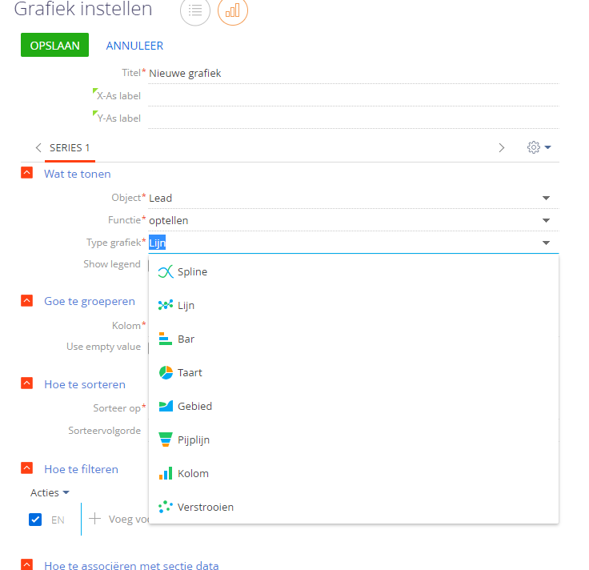This screenshot has width=589, height=570.
Task: Toggle the EN filter checkbox
Action: pyautogui.click(x=35, y=520)
